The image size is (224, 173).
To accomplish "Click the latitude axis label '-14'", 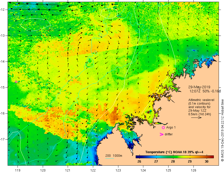I will coord(3,62).
